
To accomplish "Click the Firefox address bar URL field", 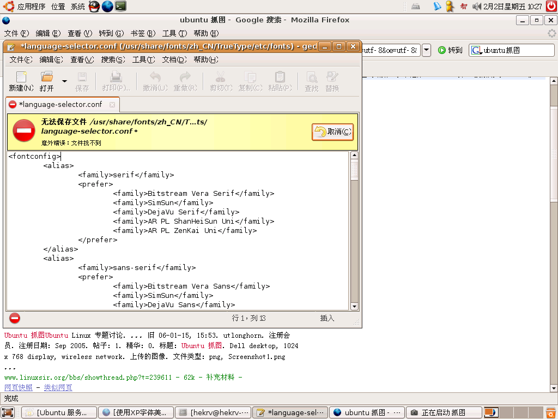I will (391, 50).
